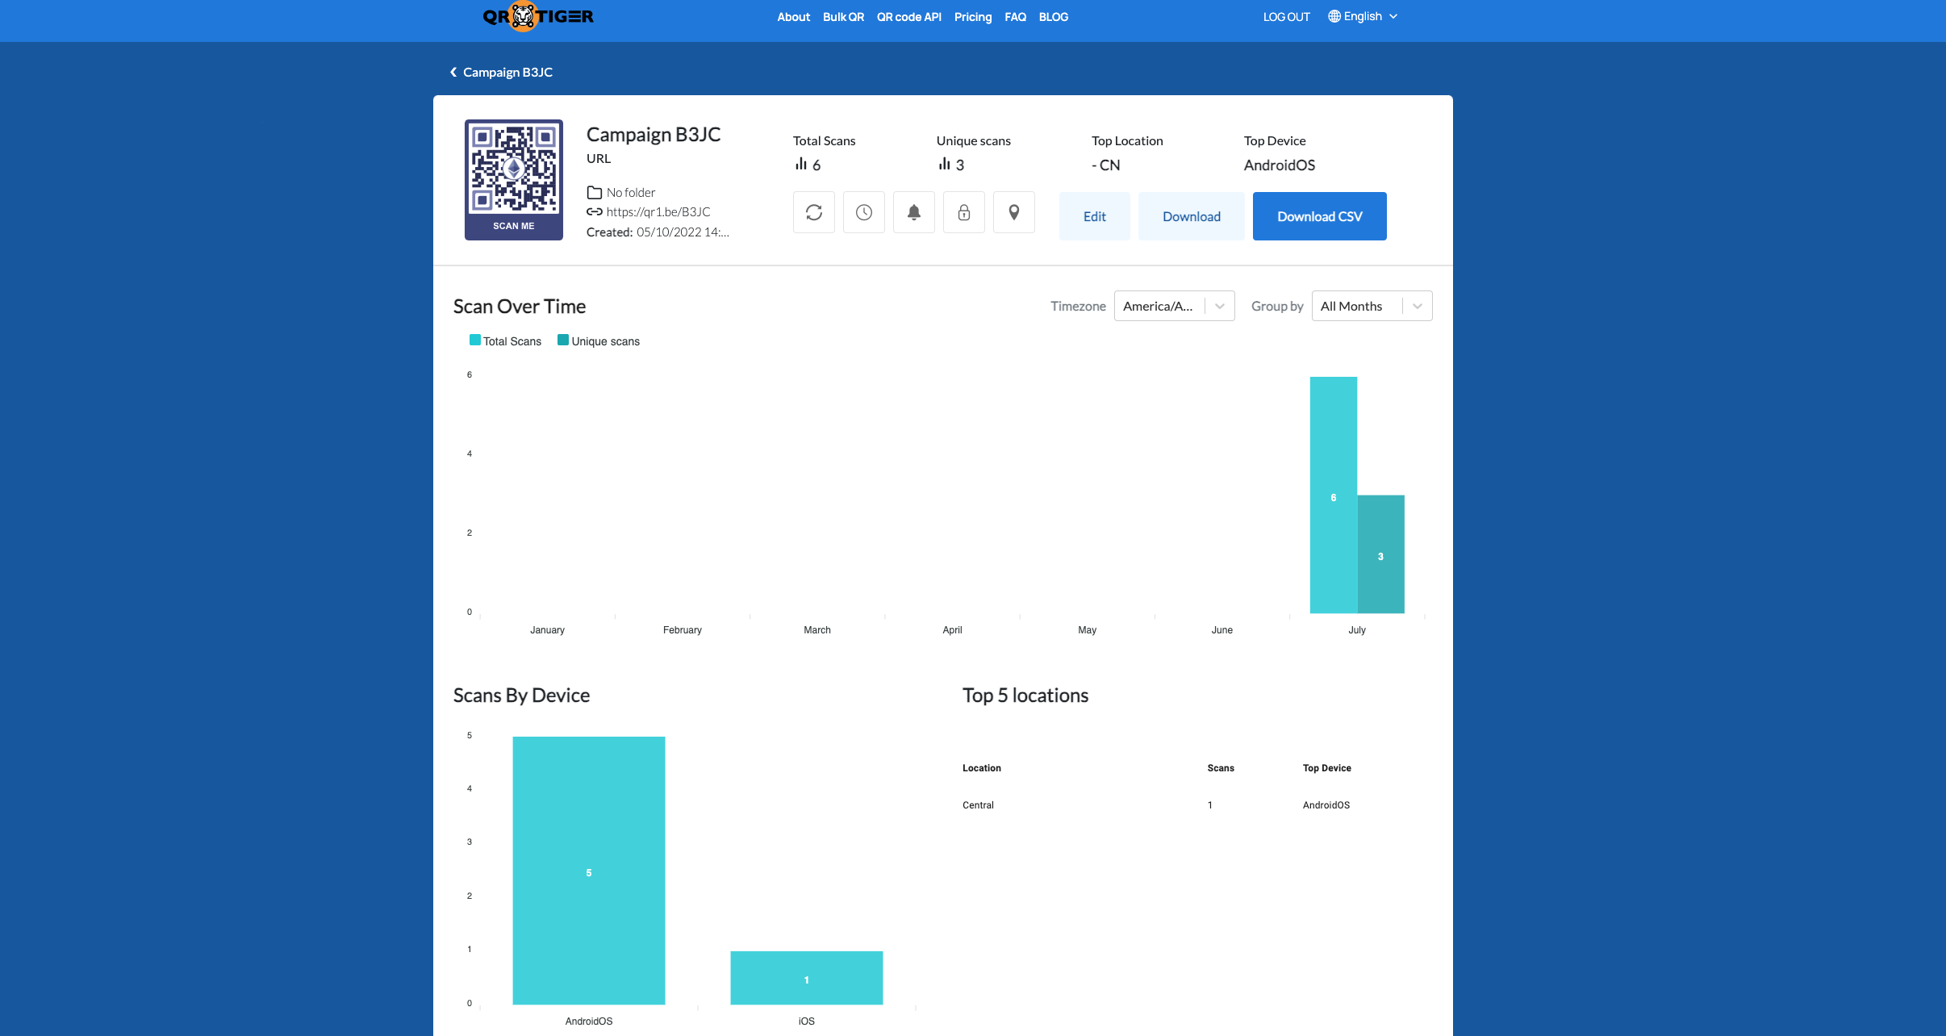Go back using Campaign B3JC chevron

(x=453, y=72)
